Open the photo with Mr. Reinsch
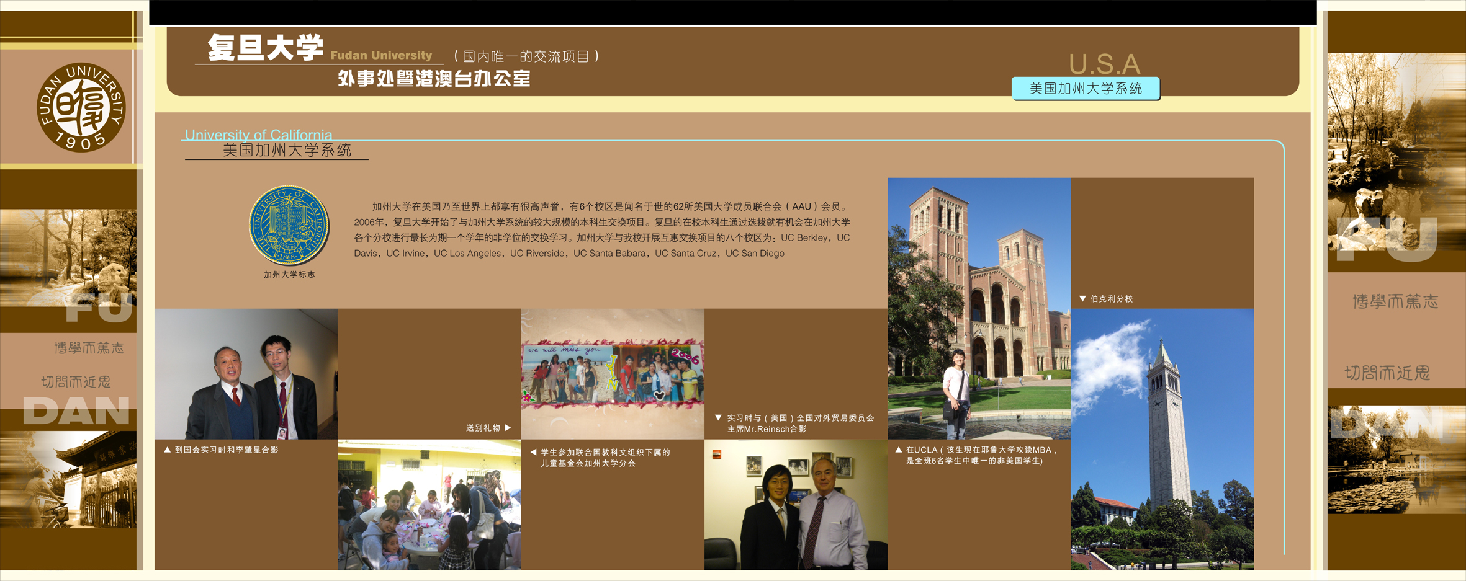Viewport: 1466px width, 581px height. (x=796, y=505)
